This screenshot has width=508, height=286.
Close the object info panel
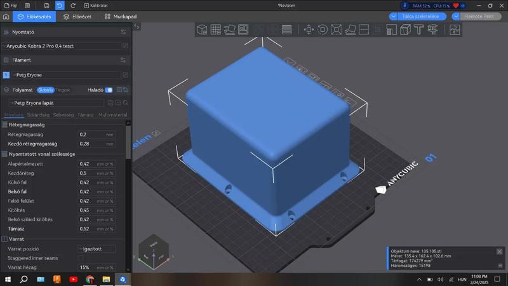[x=500, y=251]
